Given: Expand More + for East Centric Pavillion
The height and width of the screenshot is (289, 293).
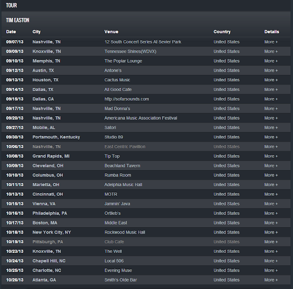Looking at the screenshot, I should (271, 146).
